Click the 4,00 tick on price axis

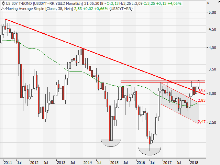[x=212, y=48]
